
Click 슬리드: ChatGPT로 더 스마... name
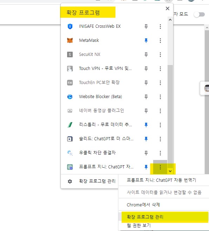coord(106,139)
